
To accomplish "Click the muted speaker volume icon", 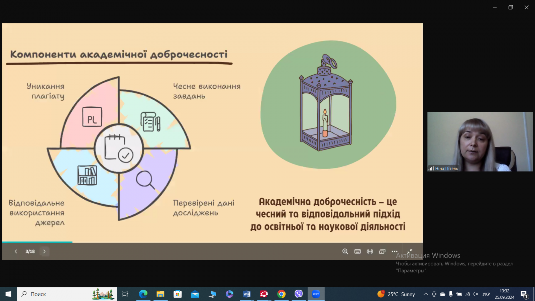I will tap(475, 294).
